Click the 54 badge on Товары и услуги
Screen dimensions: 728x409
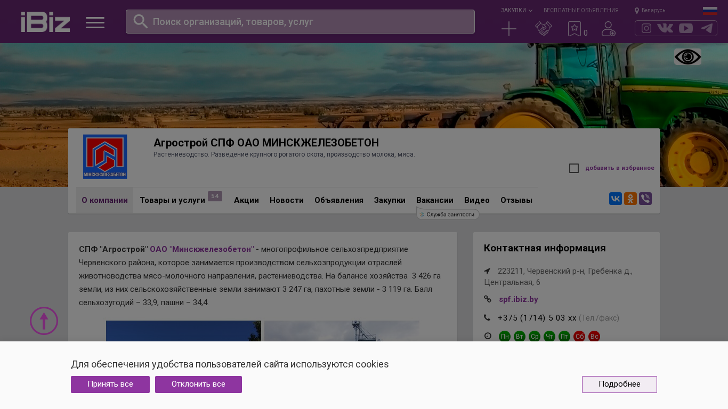point(215,197)
